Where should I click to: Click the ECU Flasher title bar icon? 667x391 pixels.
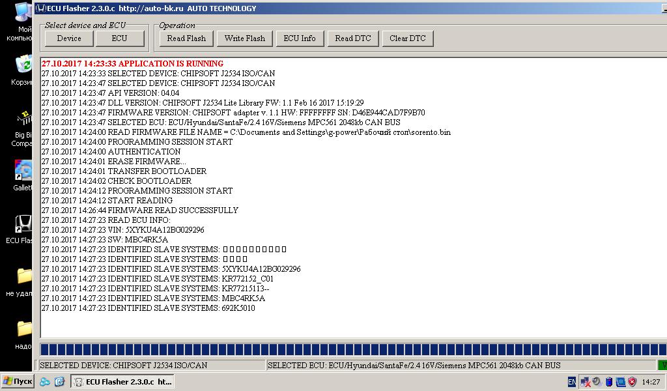point(40,8)
